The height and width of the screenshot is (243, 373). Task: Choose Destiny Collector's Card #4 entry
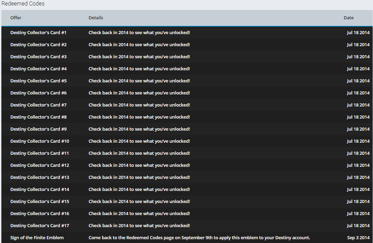click(x=38, y=69)
